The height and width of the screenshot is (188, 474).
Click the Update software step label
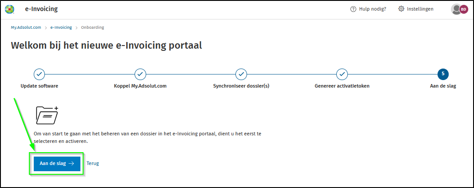[39, 86]
